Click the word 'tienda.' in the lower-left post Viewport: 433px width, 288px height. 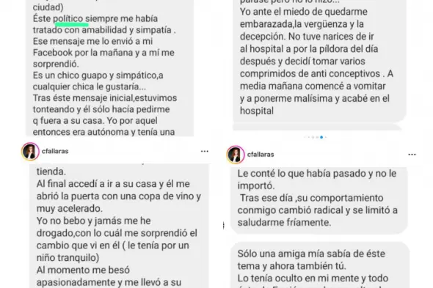[x=51, y=171]
